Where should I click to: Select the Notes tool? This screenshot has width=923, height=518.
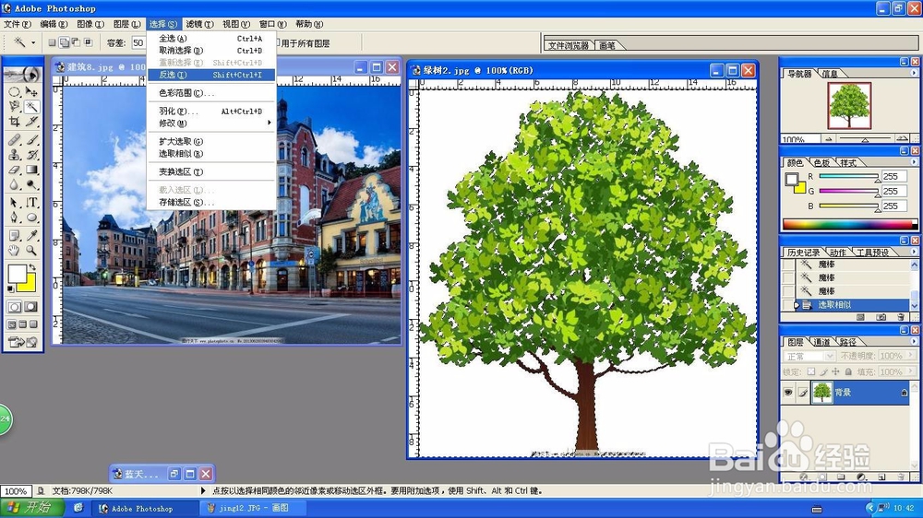(14, 235)
